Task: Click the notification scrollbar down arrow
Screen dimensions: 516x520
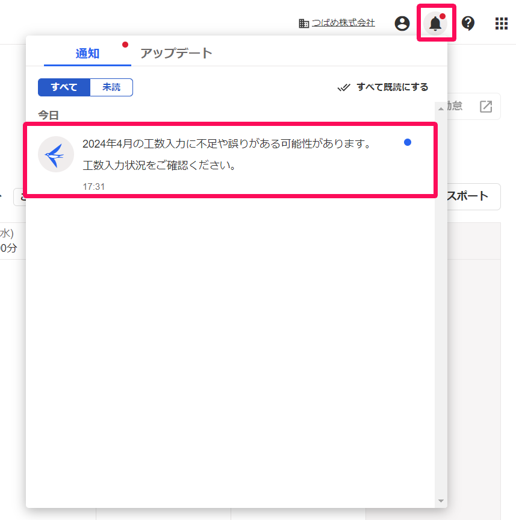Action: tap(441, 501)
